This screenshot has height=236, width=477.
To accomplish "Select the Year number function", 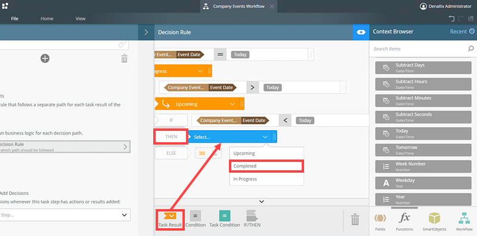I will coord(423,199).
